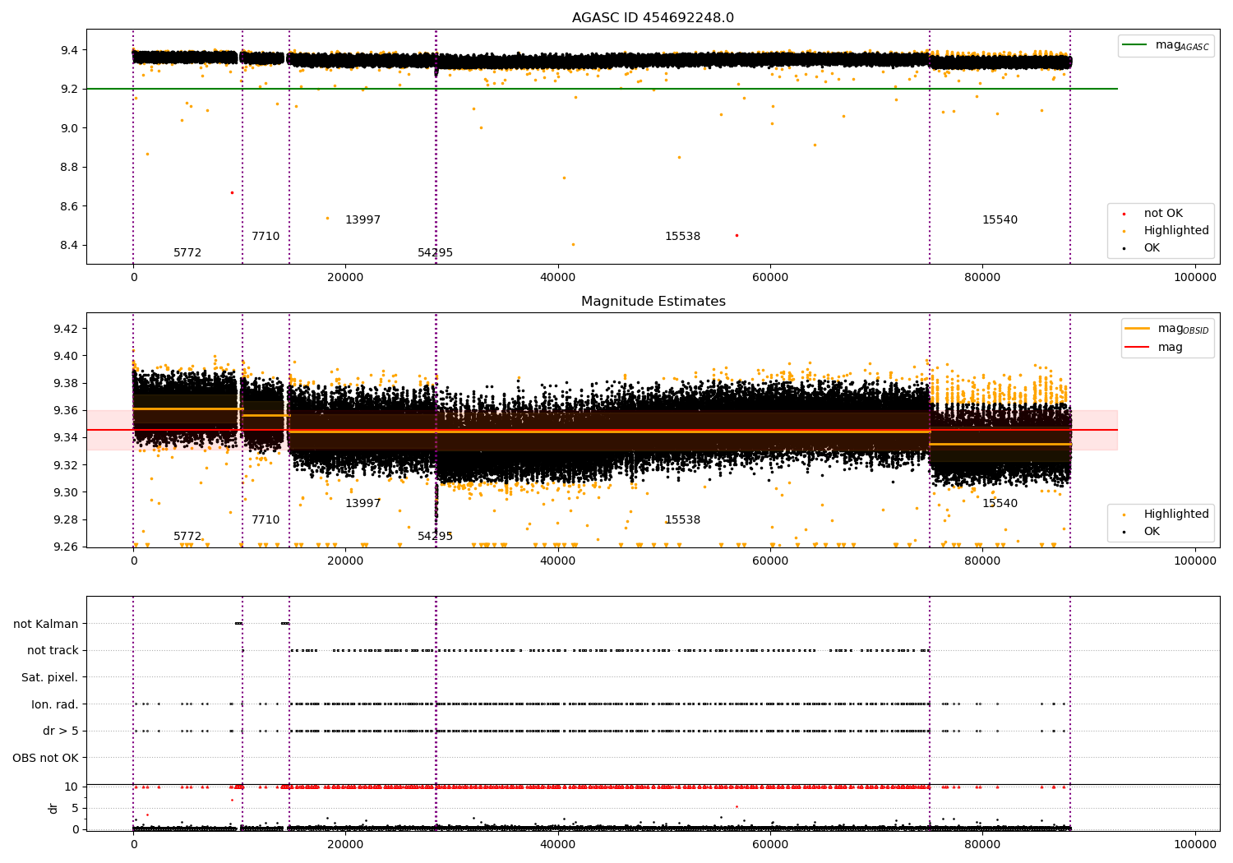Click the 20000 x-axis tick in bottom plot

(345, 844)
